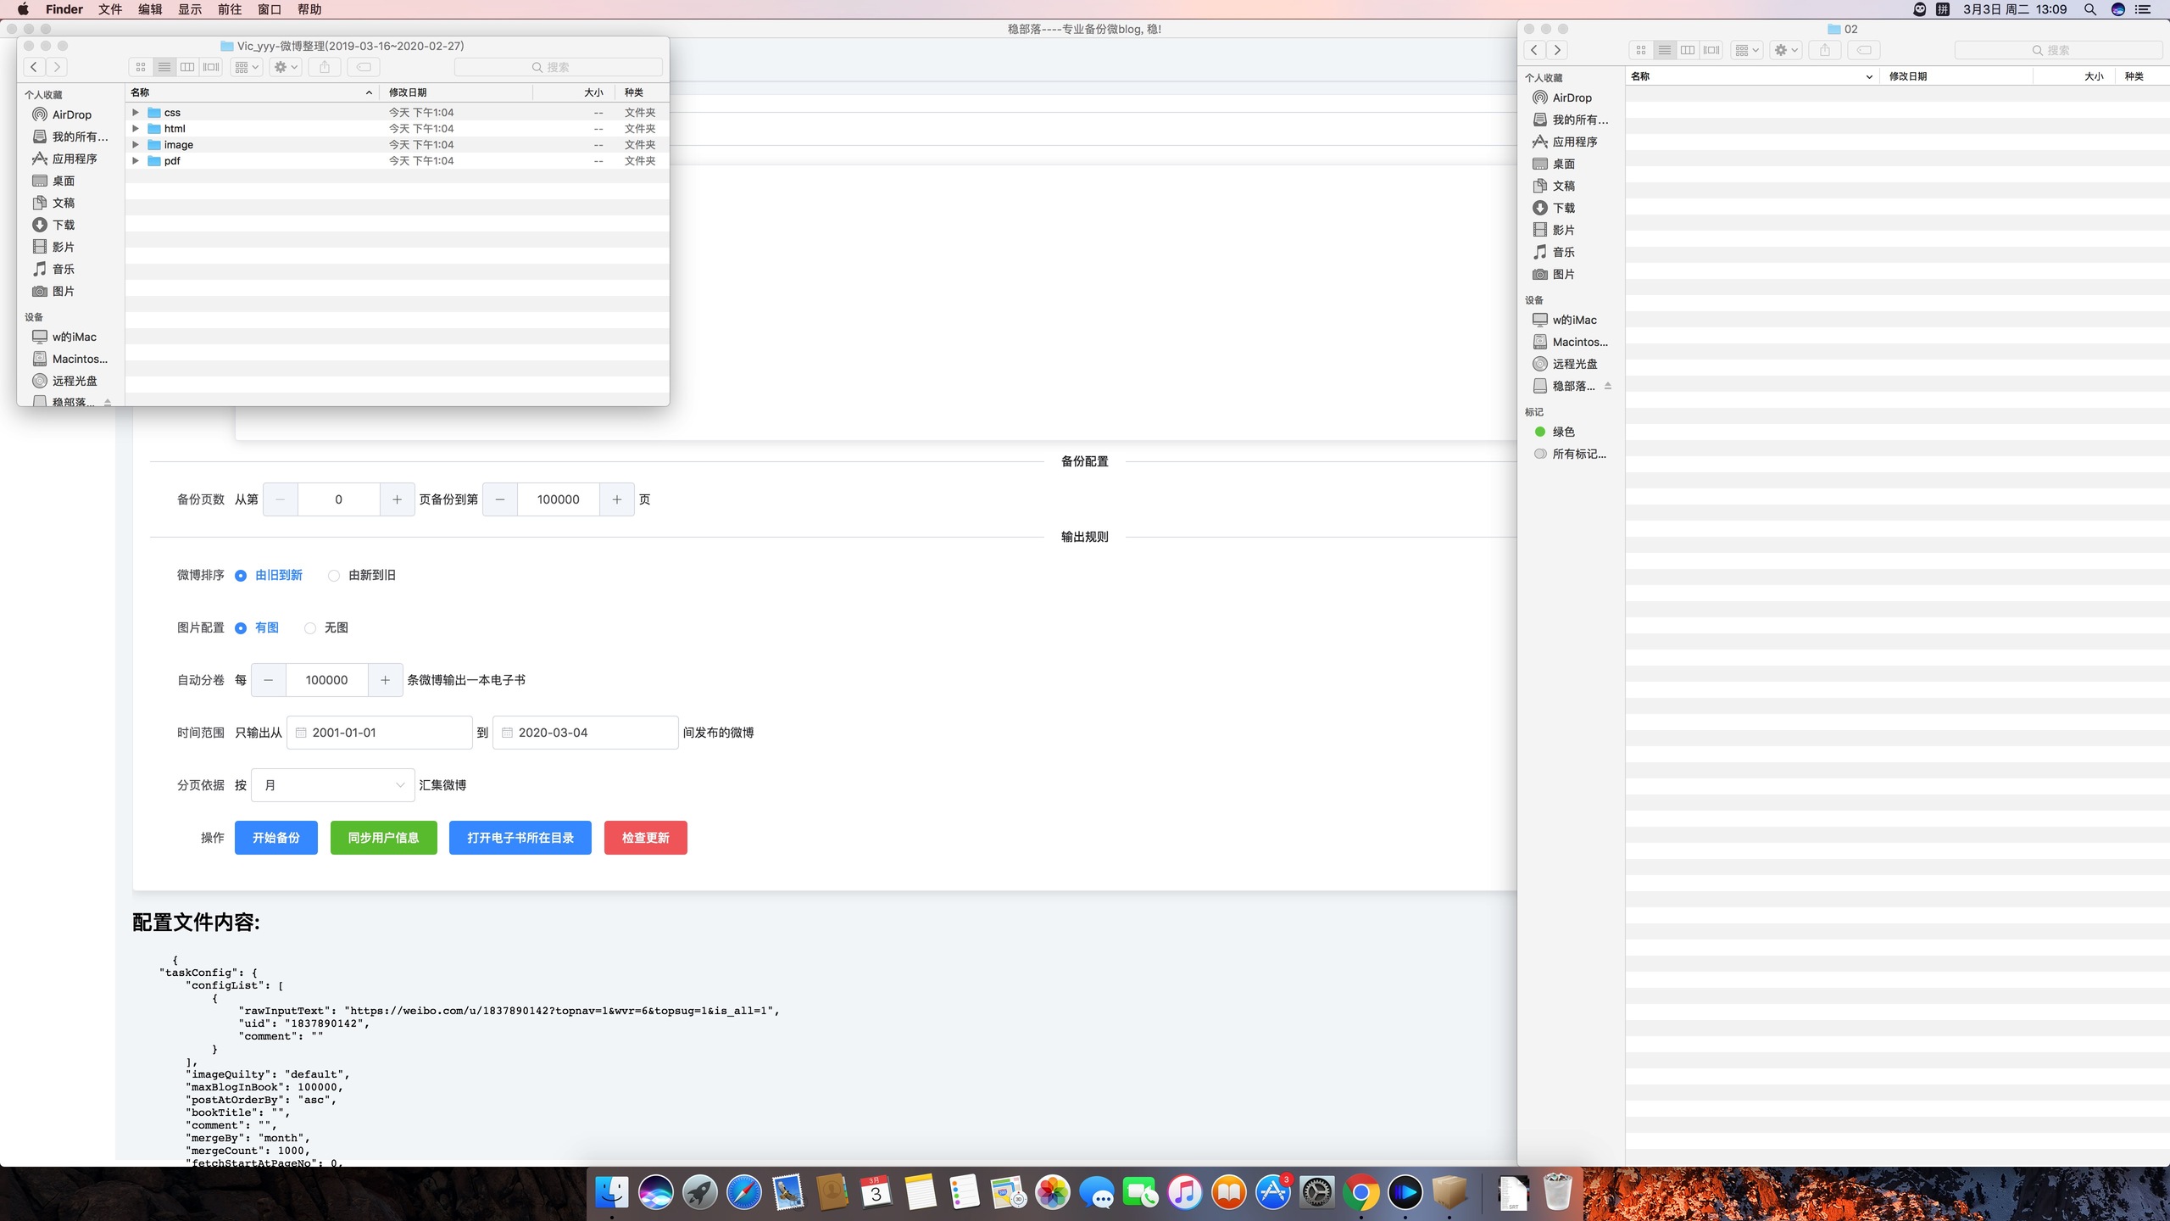Click the start date field 2001-01-01
The height and width of the screenshot is (1221, 2170).
(x=380, y=733)
